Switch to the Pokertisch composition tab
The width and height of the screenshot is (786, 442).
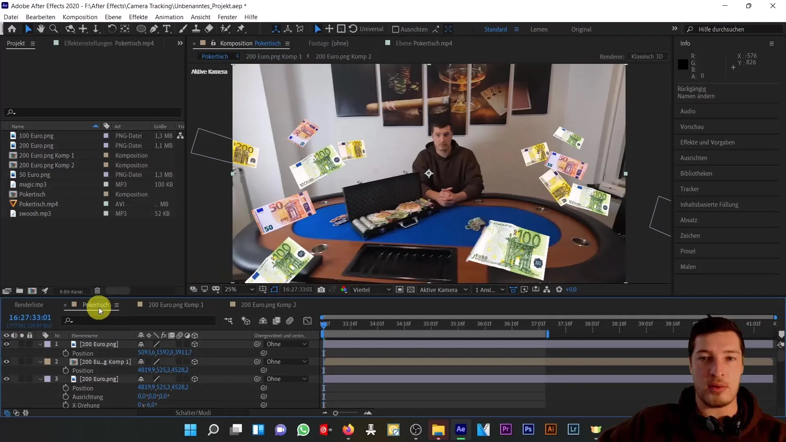click(x=96, y=305)
